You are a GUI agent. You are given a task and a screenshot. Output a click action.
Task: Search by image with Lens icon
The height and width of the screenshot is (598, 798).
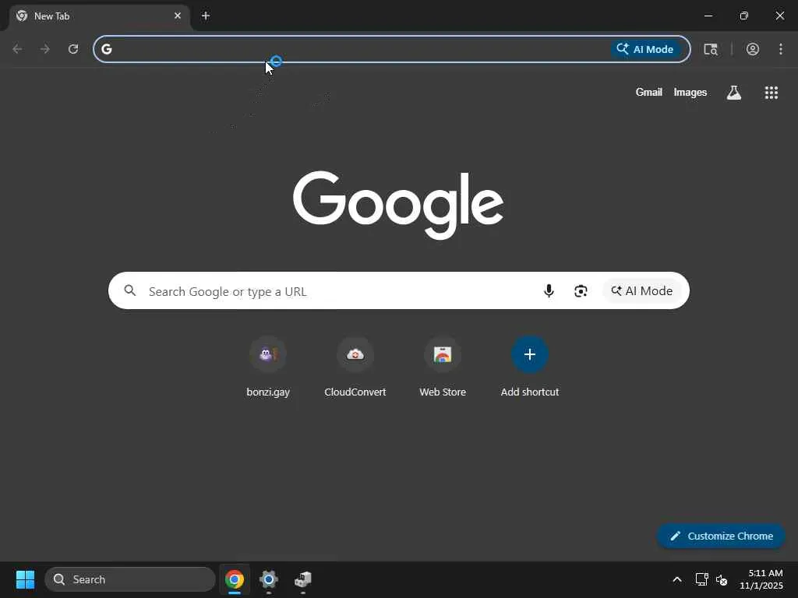581,291
